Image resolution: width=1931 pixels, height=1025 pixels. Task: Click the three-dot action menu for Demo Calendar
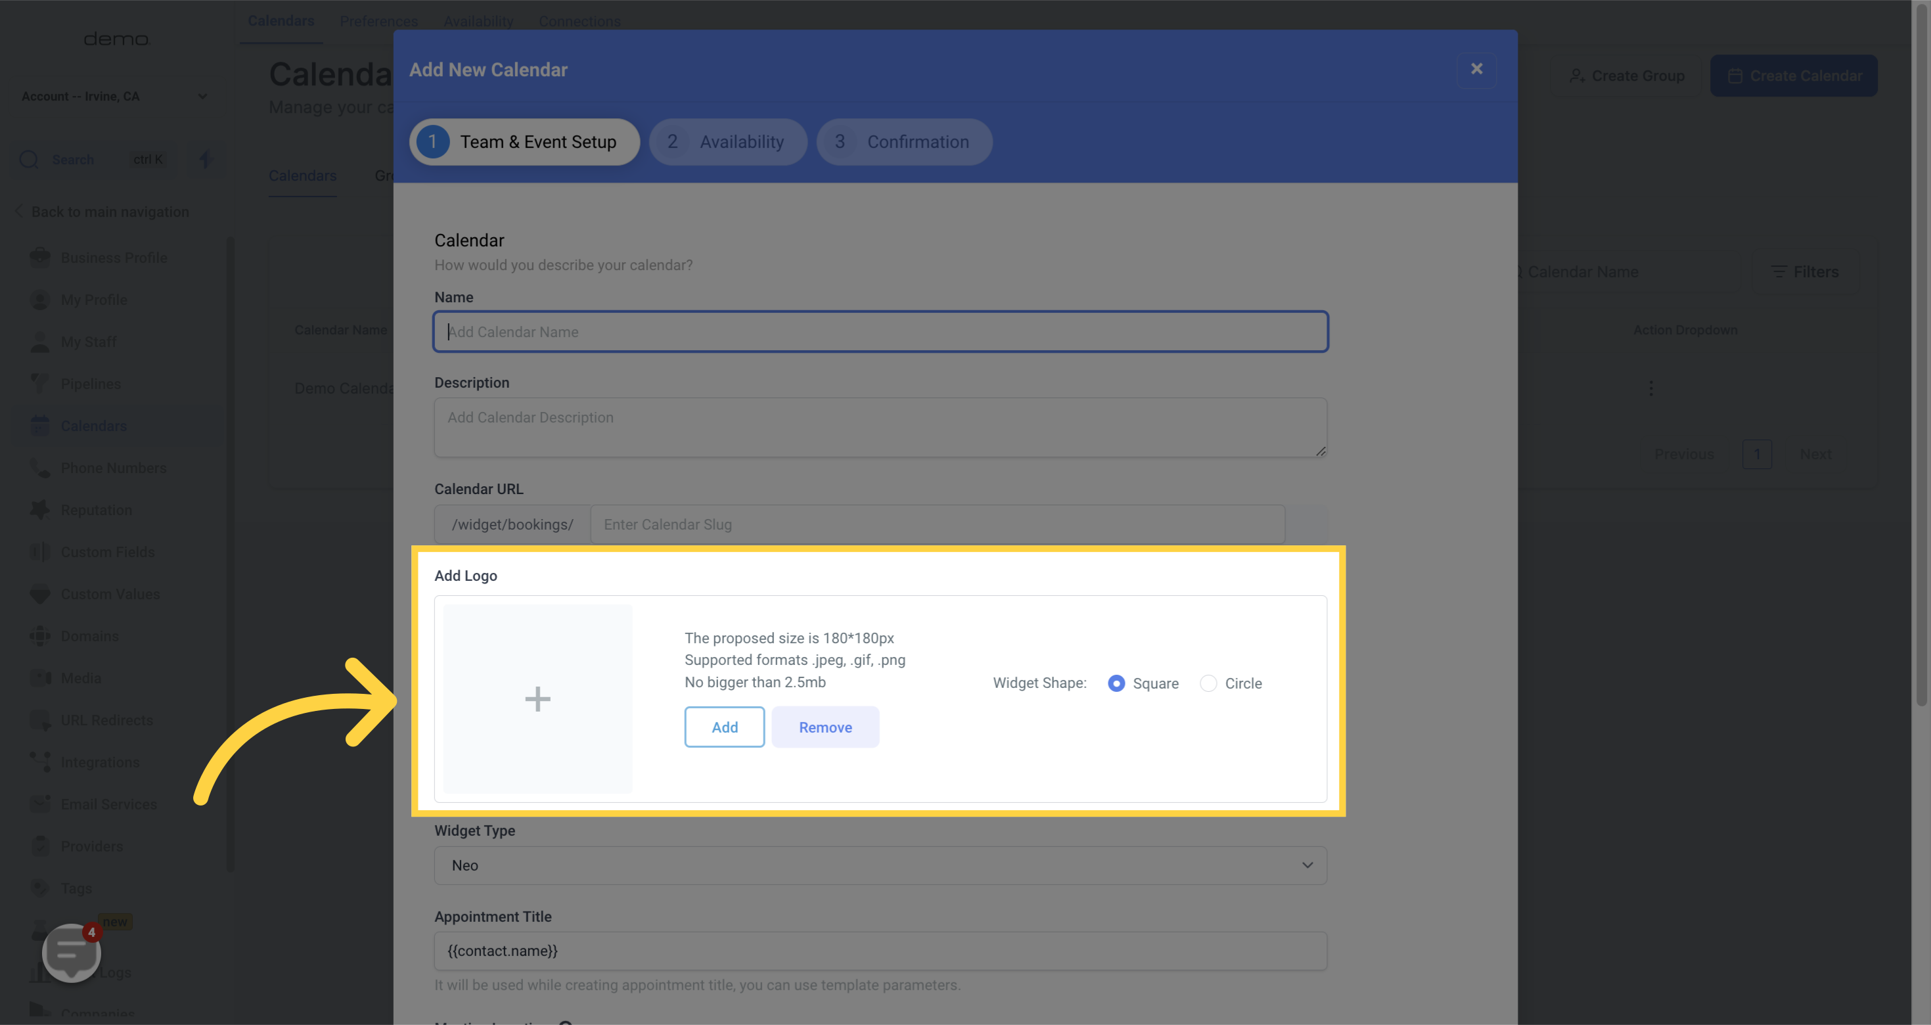coord(1650,388)
